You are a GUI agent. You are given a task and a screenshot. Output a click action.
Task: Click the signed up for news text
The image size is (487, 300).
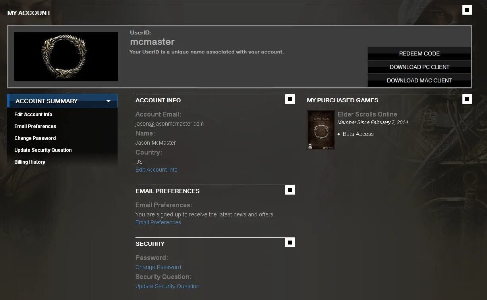coord(205,214)
